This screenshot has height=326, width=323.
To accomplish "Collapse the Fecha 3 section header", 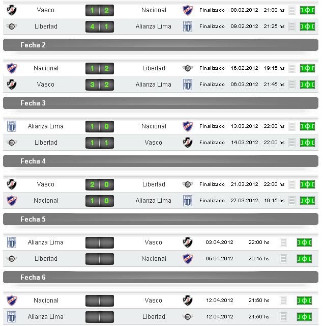I will 161,103.
